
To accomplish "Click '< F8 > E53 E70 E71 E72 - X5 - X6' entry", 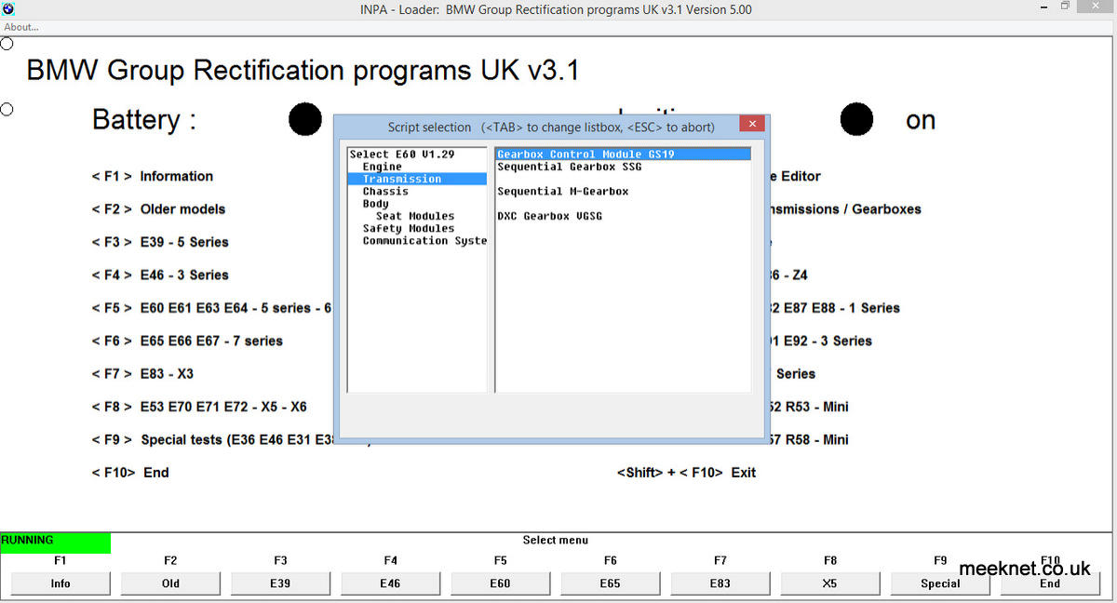I will click(x=199, y=407).
